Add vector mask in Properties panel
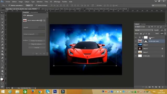 click(44, 20)
